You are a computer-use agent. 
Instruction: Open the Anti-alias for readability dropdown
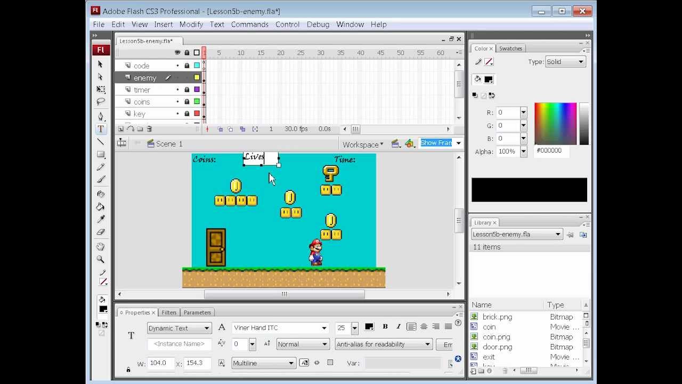[x=383, y=345]
